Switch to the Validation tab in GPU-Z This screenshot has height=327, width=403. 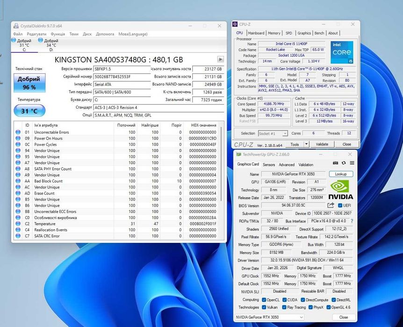point(306,164)
